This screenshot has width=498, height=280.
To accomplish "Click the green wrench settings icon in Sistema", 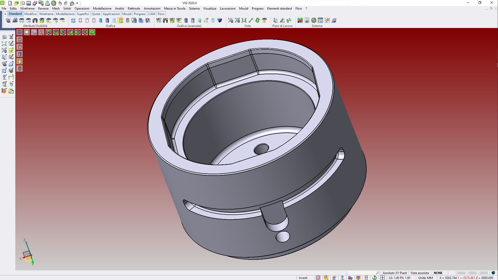I will click(x=314, y=20).
